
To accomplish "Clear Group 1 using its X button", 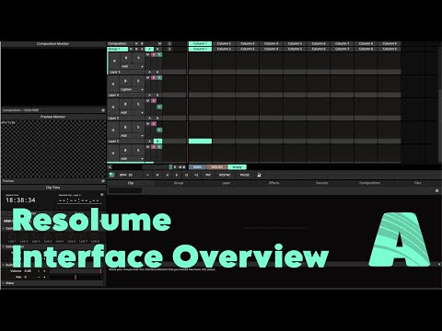I will pos(131,49).
